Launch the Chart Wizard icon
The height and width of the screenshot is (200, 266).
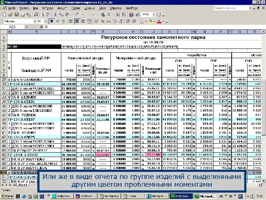(x=131, y=14)
